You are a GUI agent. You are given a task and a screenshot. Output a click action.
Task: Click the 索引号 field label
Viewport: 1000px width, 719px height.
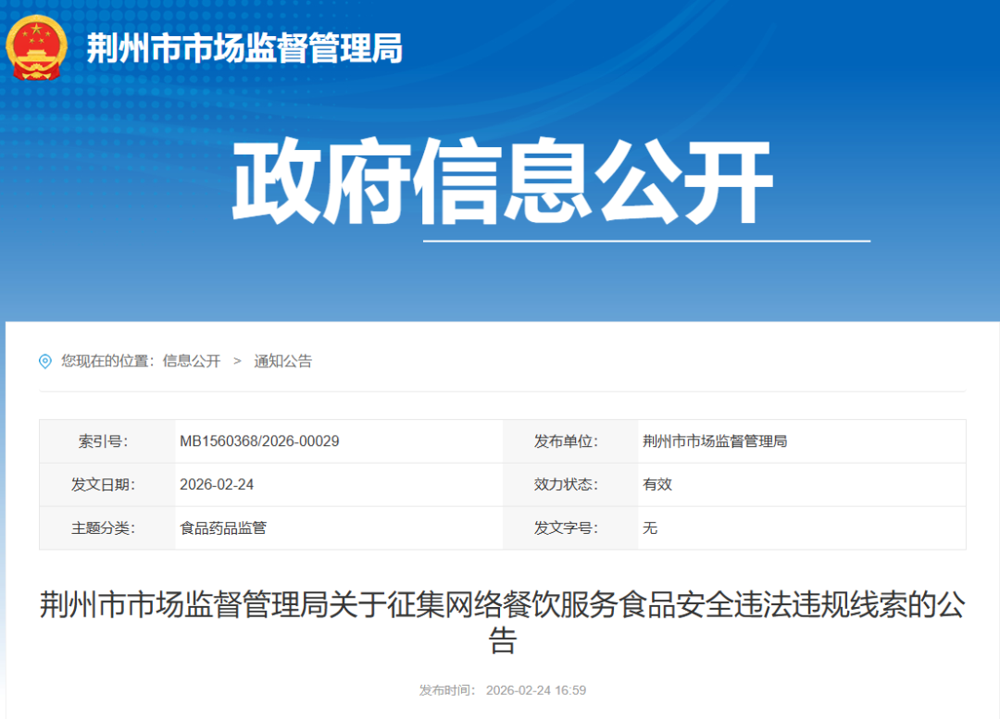click(105, 440)
